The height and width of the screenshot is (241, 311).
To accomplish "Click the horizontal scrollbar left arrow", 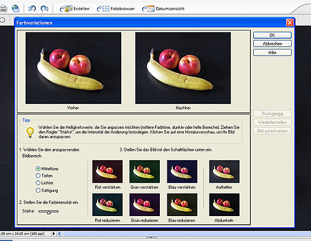I will 59,234.
